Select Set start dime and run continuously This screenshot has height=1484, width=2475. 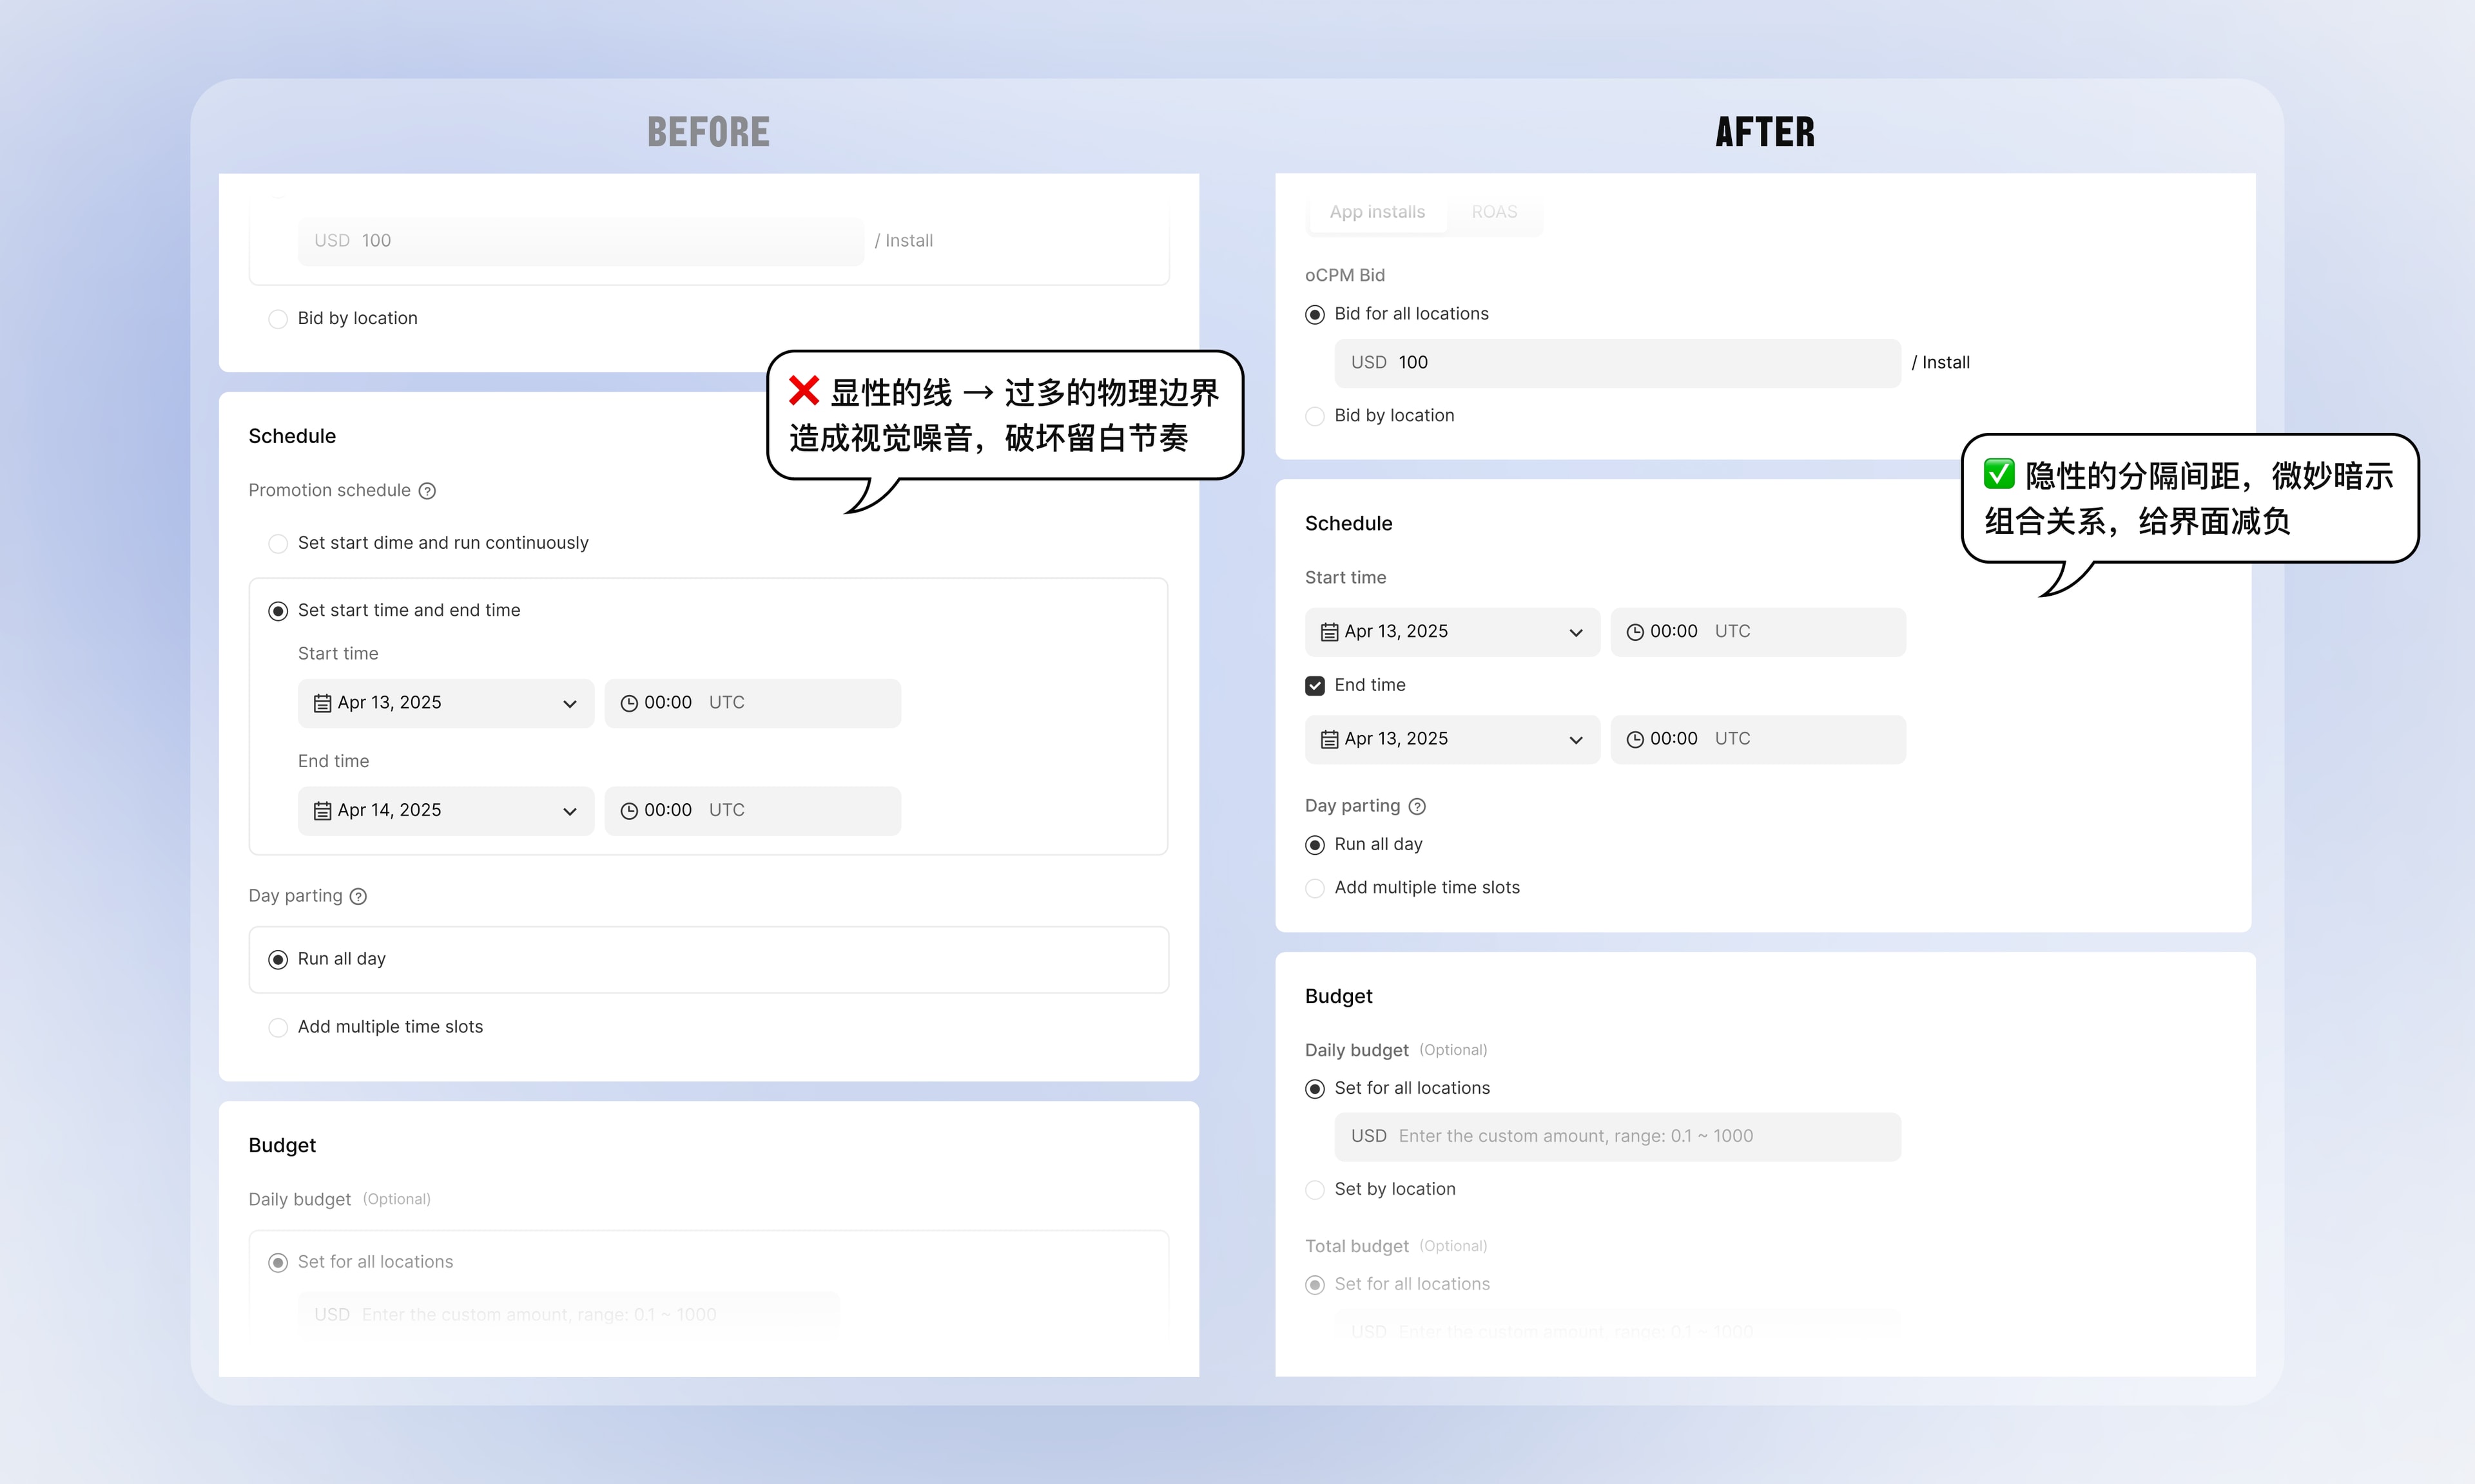pos(278,544)
